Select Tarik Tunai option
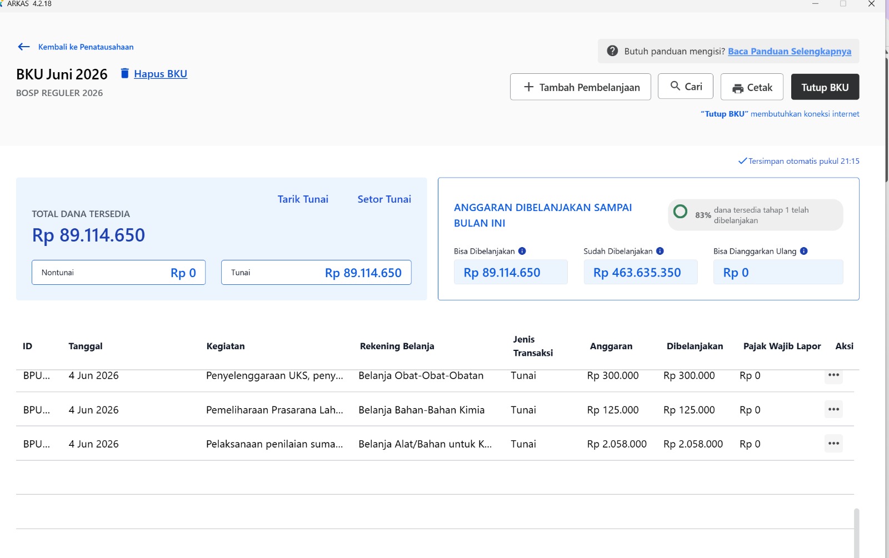This screenshot has width=889, height=558. click(x=303, y=199)
